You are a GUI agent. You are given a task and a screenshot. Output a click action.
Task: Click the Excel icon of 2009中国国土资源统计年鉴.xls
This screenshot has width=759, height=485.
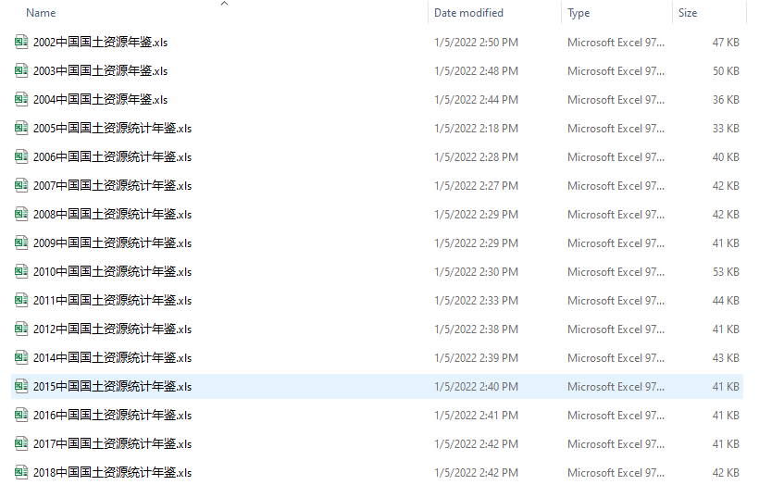[20, 242]
